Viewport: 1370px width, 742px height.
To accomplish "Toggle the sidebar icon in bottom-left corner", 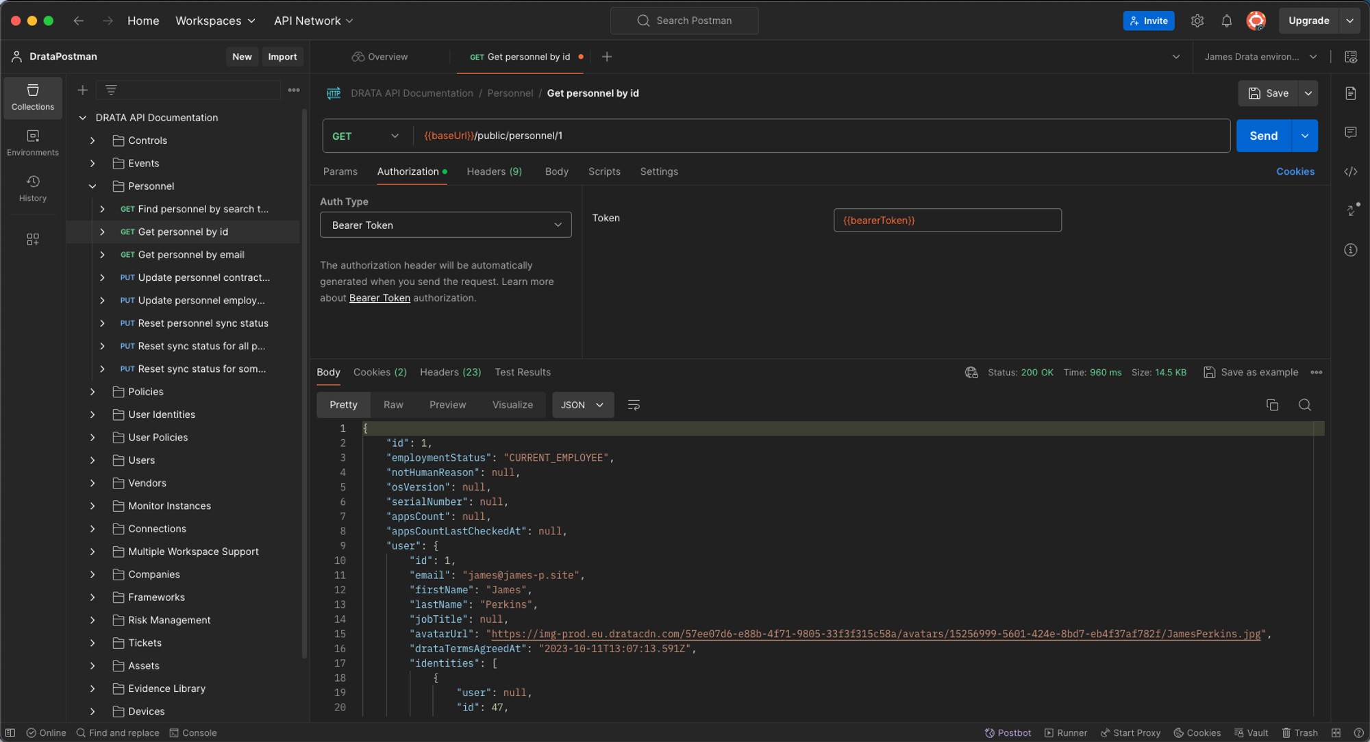I will coord(10,732).
